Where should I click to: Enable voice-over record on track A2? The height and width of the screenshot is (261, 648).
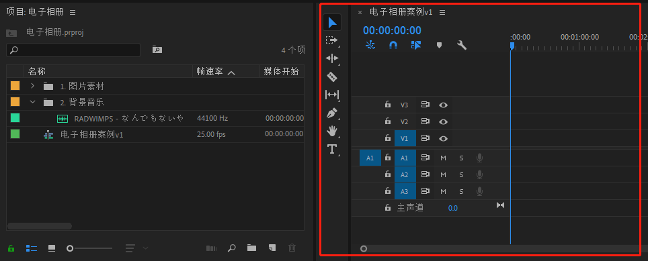tap(479, 175)
